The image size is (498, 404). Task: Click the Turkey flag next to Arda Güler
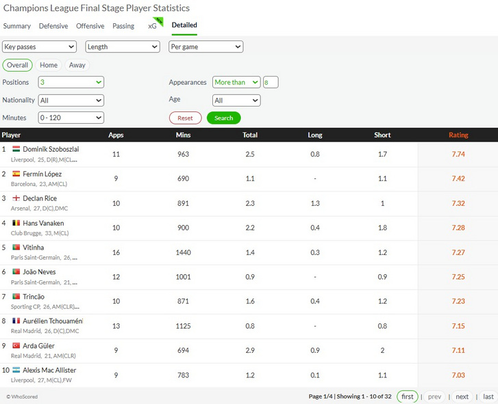[16, 345]
